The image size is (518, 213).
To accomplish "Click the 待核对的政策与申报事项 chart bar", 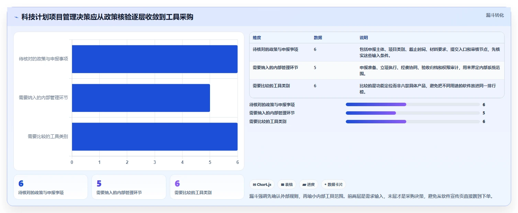I will point(155,59).
